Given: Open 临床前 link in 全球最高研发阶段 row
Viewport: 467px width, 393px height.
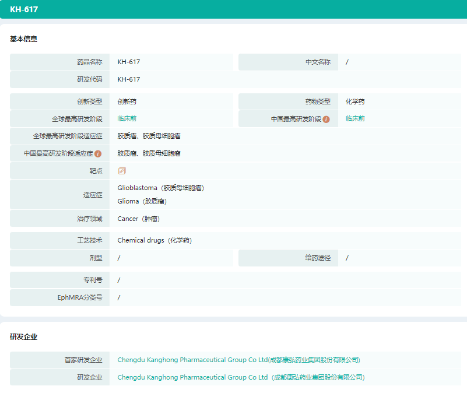Looking at the screenshot, I should coord(127,118).
